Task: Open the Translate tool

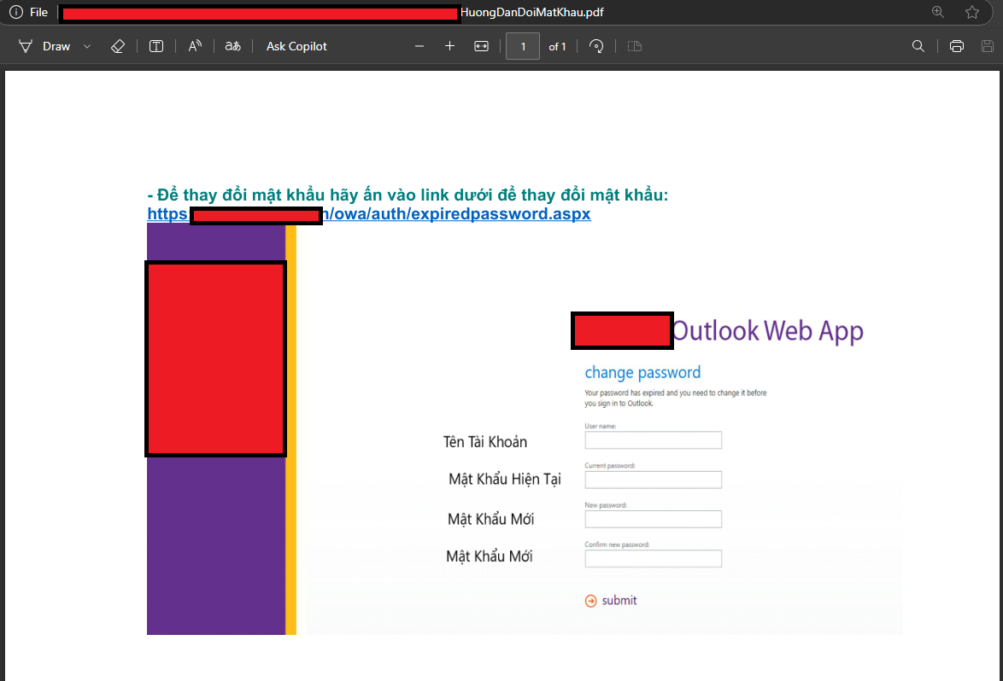Action: [x=233, y=46]
